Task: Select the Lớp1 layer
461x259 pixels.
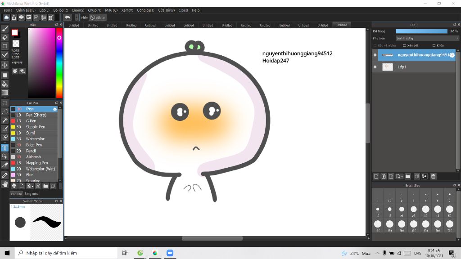Action: (414, 67)
